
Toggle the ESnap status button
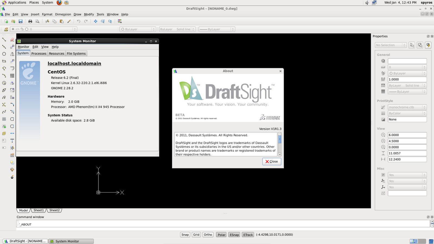[234, 235]
